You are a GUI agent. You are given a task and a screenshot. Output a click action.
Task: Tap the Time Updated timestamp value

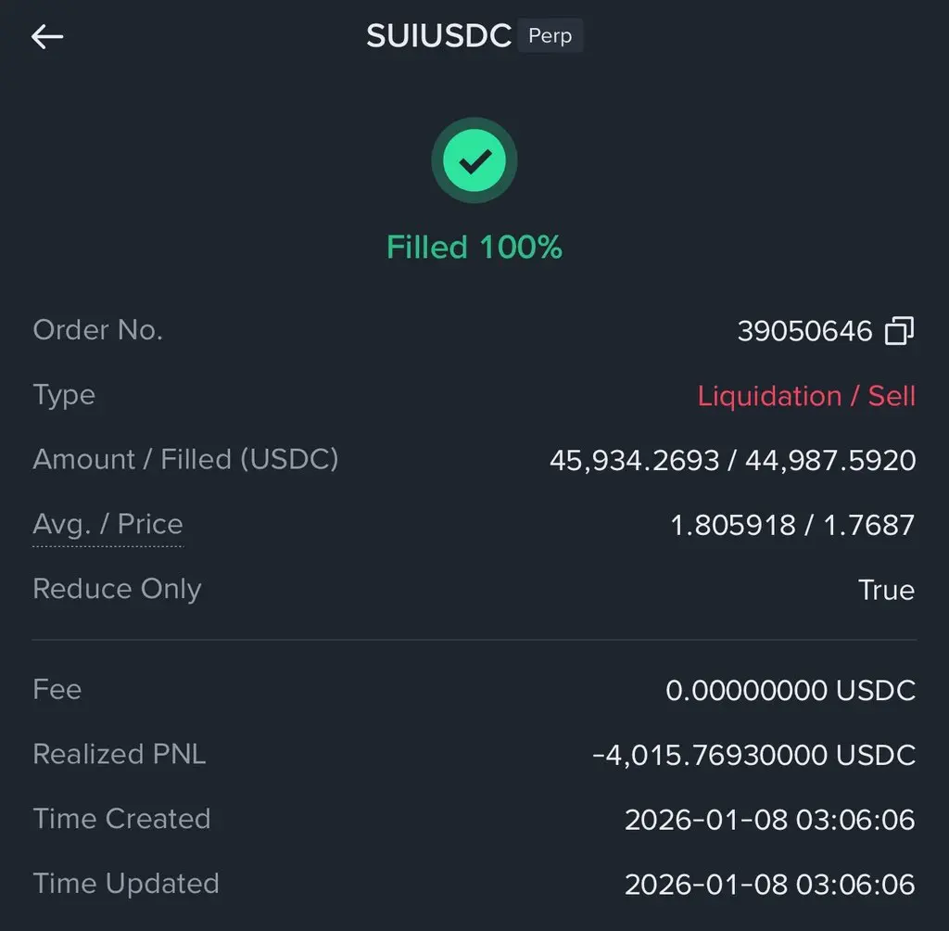point(770,885)
